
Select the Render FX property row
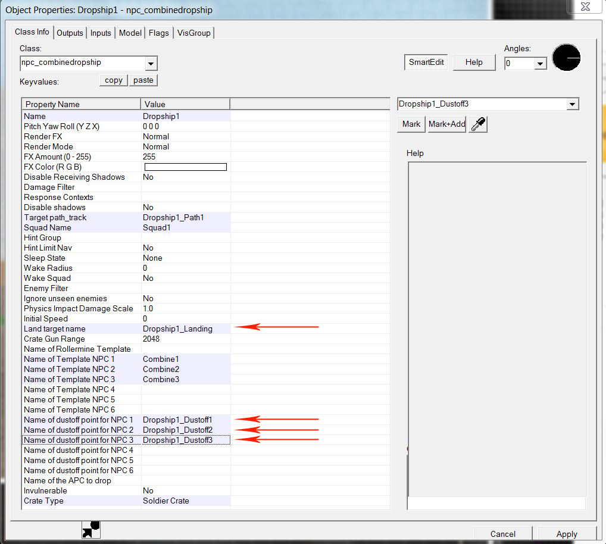point(126,136)
